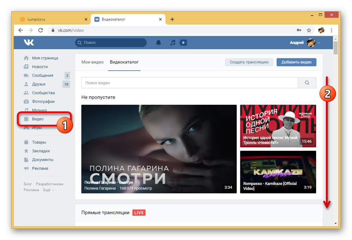Open the Видеокаталог tab

[x=124, y=62]
